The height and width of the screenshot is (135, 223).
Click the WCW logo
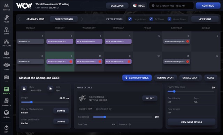coord(24,6)
